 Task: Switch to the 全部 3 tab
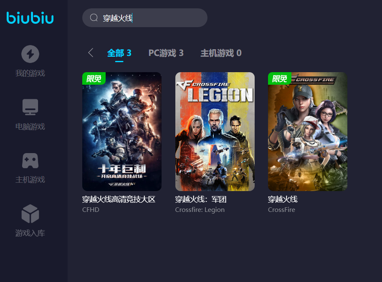pyautogui.click(x=119, y=53)
